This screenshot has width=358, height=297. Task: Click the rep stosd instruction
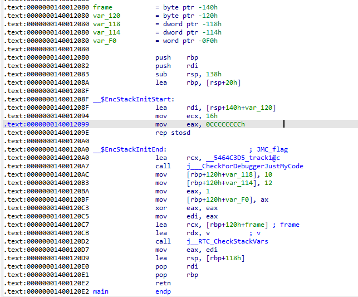[173, 133]
